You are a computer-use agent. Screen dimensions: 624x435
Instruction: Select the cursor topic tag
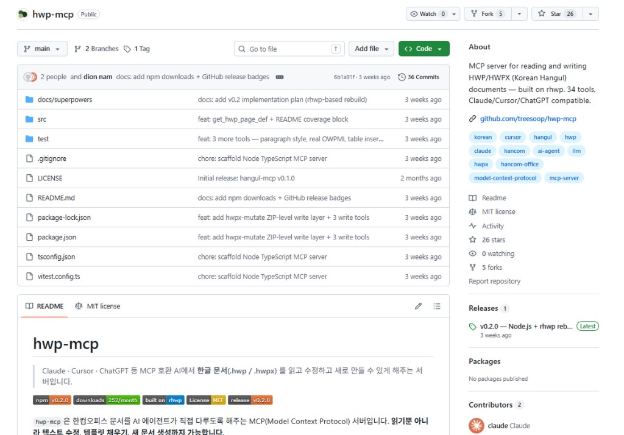point(513,137)
